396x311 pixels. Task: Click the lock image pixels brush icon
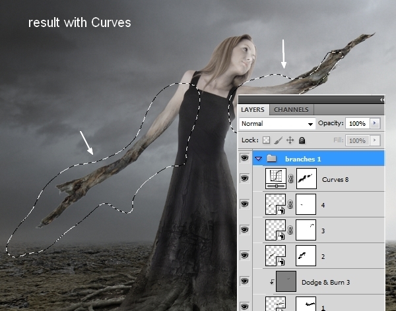(x=278, y=140)
